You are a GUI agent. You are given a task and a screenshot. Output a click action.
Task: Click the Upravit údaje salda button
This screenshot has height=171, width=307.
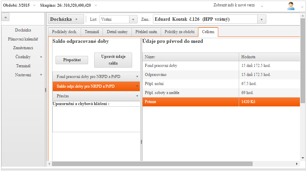pos(113,60)
